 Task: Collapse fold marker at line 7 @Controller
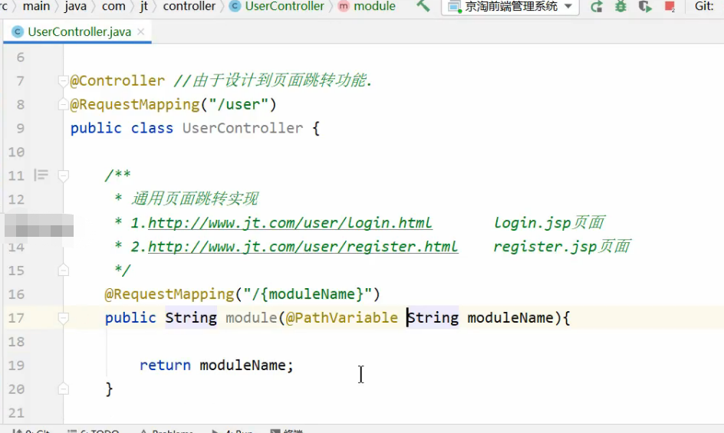pos(63,81)
